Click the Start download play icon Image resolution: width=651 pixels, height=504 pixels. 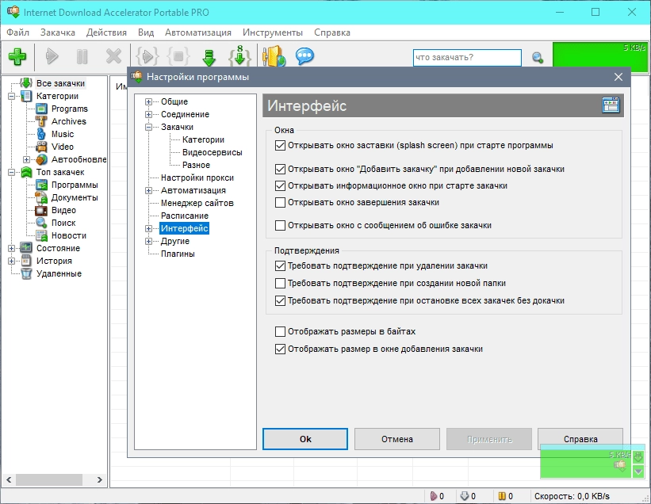click(x=52, y=56)
